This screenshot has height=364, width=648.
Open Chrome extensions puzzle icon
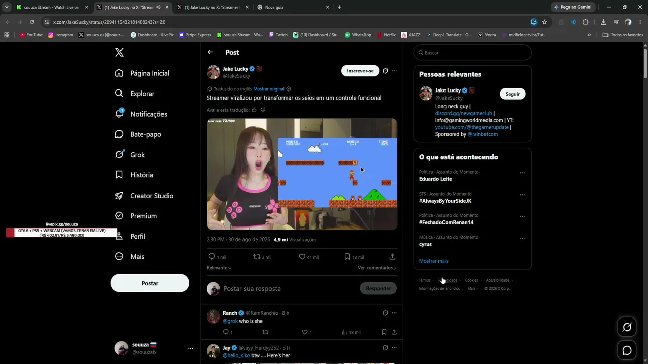586,22
